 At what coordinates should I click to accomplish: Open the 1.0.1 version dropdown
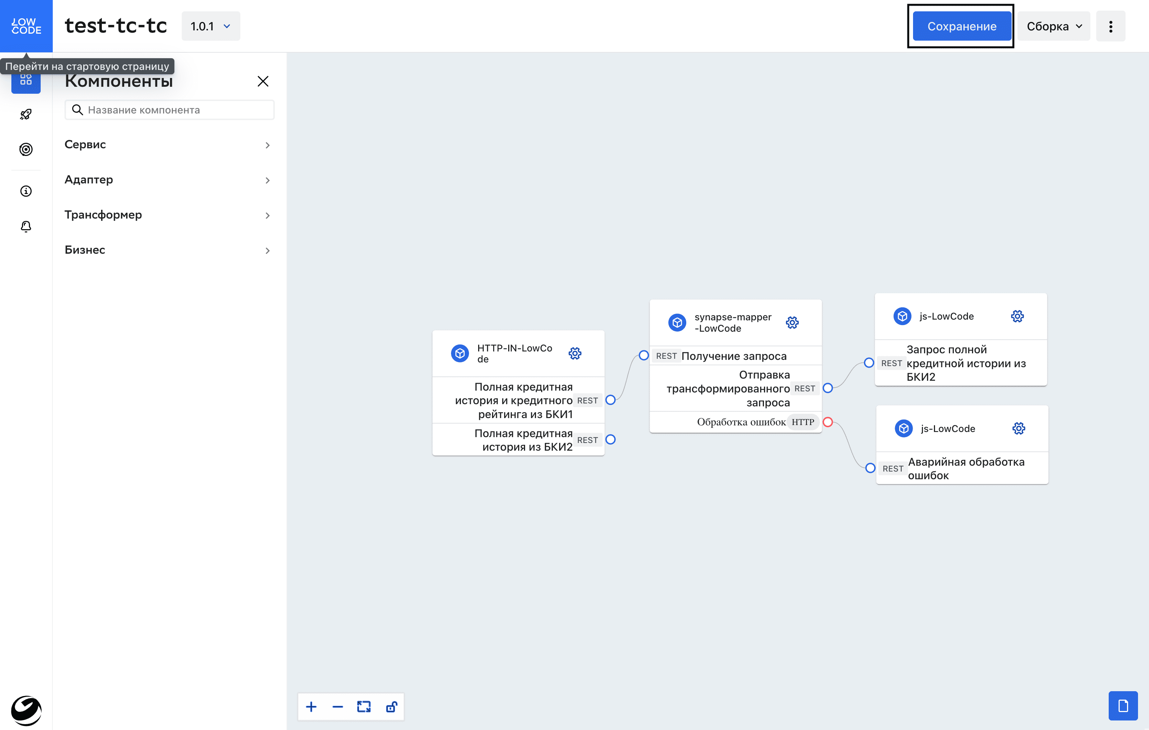pyautogui.click(x=210, y=26)
